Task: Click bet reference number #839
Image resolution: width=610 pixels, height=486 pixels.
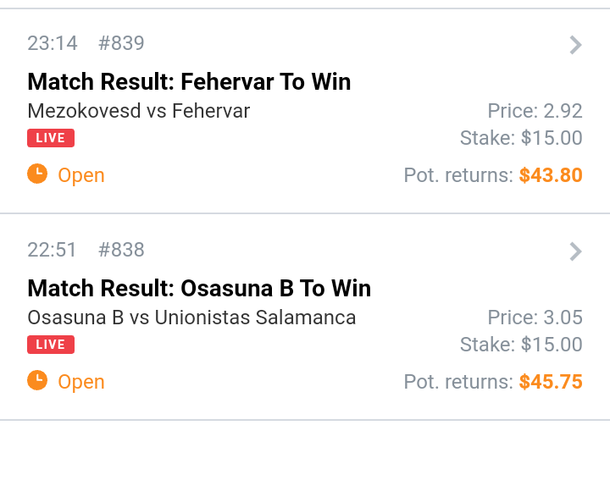Action: [x=121, y=43]
